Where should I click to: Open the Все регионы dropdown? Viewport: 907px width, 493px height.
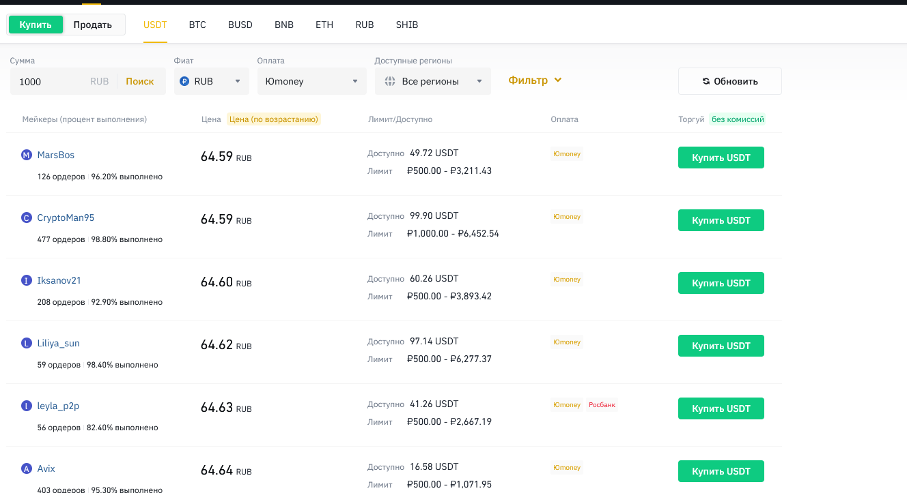(x=433, y=81)
